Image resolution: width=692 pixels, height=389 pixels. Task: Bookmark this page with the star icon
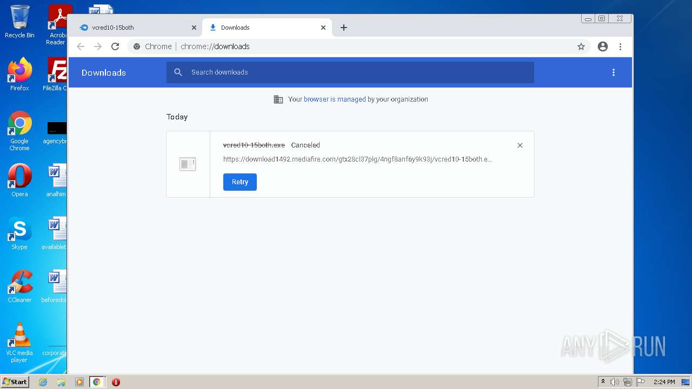[581, 46]
